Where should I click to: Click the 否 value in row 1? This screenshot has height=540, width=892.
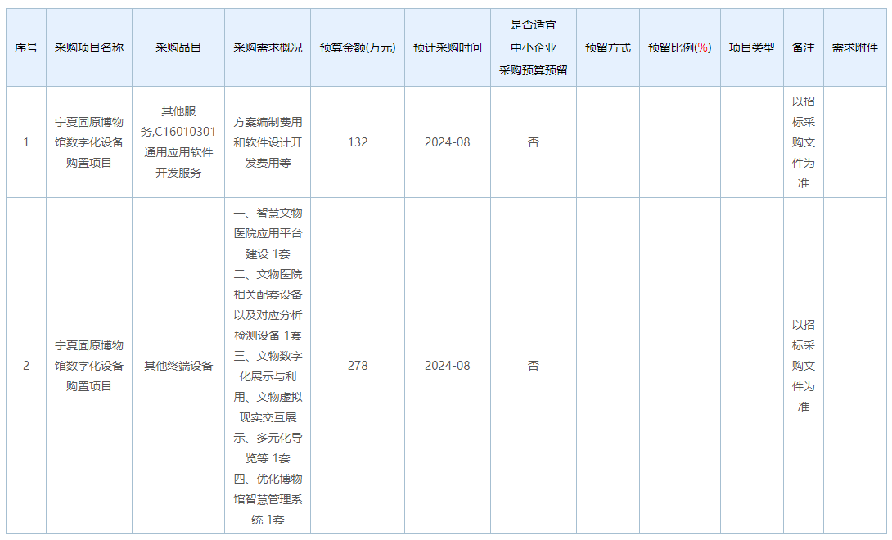pyautogui.click(x=534, y=142)
